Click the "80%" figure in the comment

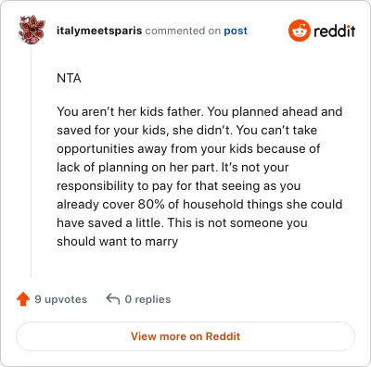[x=151, y=204]
